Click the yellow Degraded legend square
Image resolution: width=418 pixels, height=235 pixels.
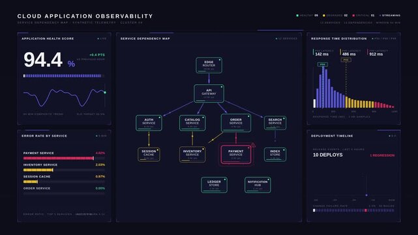[x=324, y=16]
